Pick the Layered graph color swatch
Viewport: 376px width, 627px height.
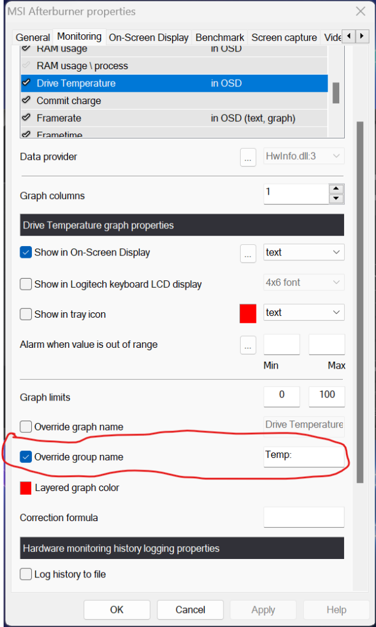point(26,488)
